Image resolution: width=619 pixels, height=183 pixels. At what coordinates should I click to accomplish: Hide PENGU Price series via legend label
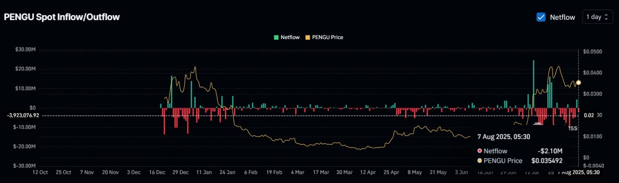[327, 38]
